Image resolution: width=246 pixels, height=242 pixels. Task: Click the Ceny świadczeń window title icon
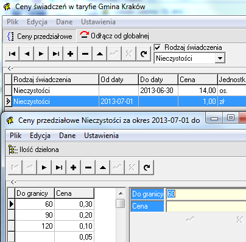[7, 7]
